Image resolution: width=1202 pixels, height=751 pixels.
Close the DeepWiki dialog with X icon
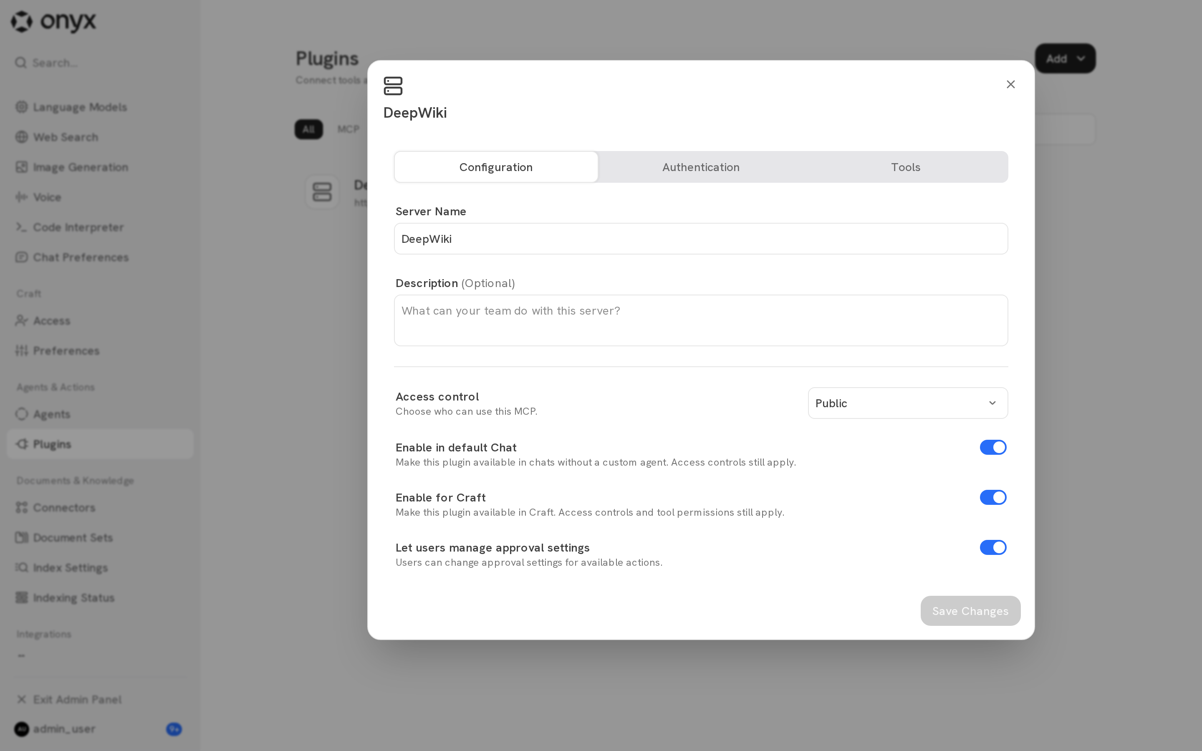pos(1010,84)
